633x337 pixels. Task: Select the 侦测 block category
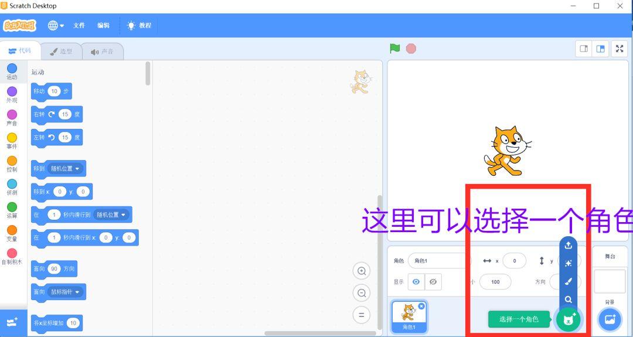(12, 188)
